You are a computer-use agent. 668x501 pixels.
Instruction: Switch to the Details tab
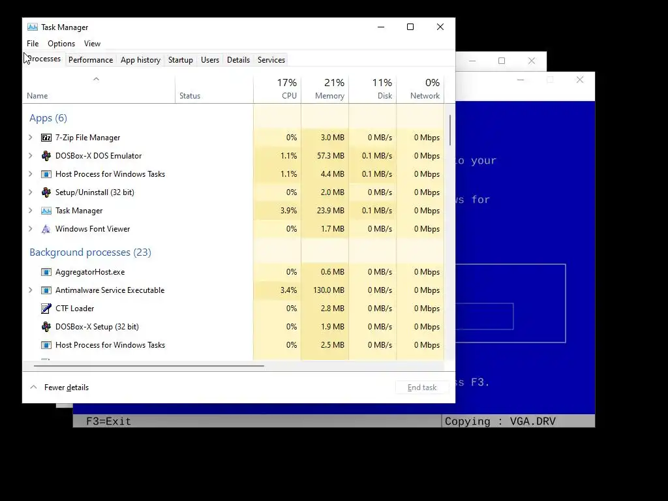point(239,60)
